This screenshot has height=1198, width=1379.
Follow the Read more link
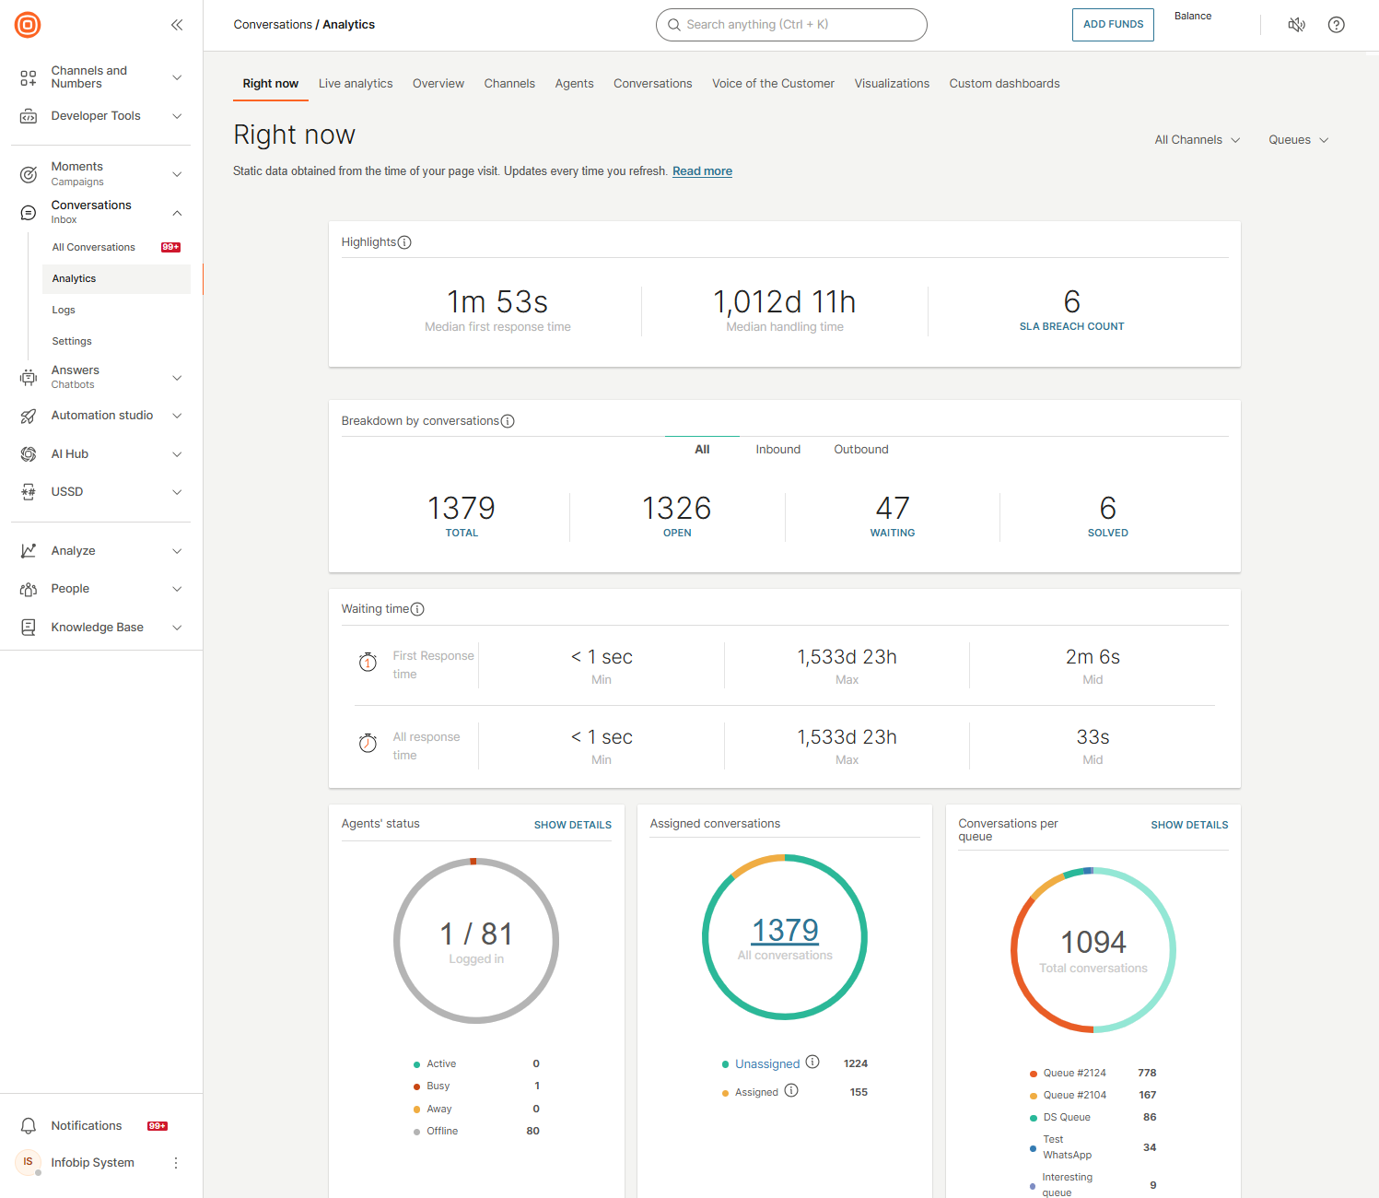pyautogui.click(x=702, y=171)
